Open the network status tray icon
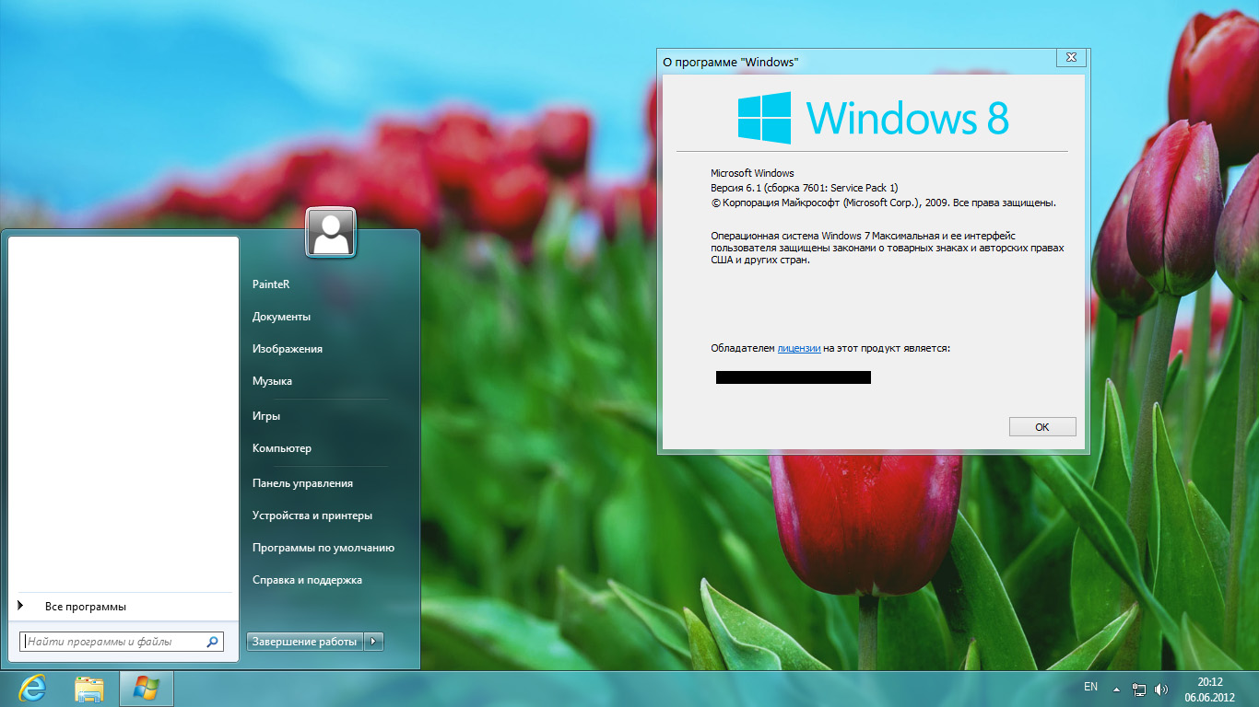This screenshot has height=707, width=1259. coord(1139,689)
